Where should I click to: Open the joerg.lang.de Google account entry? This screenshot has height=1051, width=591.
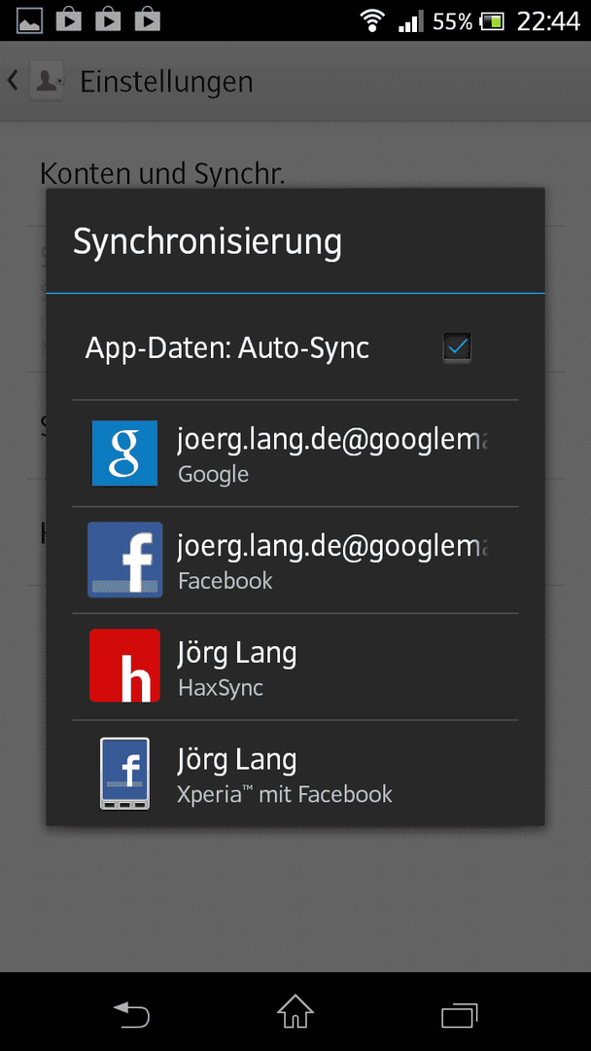[x=295, y=453]
